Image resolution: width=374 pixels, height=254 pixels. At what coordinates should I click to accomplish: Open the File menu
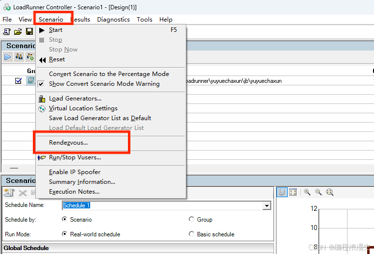pos(7,19)
